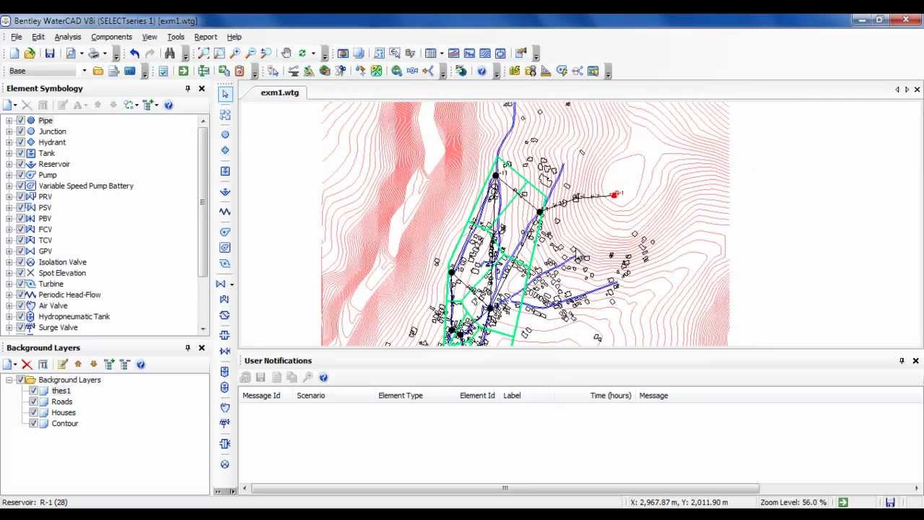Screen dimensions: 924x520
Task: Hide the Contour background layer
Action: 33,423
